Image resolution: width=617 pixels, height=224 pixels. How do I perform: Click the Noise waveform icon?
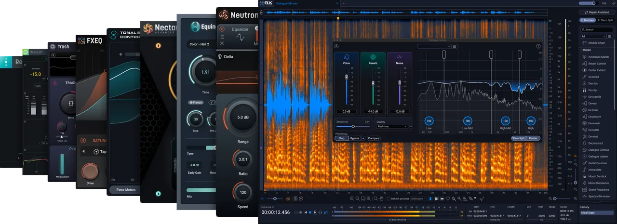click(399, 57)
